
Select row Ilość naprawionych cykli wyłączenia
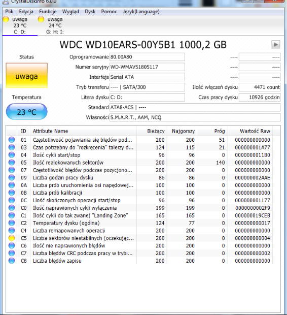(139, 208)
